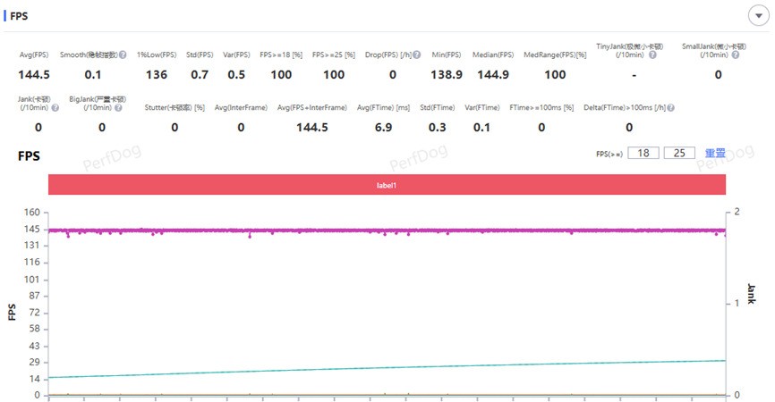775x402 pixels.
Task: Click the teal rising line in chart
Action: tap(387, 369)
